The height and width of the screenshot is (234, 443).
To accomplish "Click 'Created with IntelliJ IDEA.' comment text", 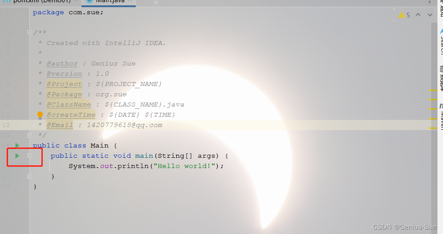I will pyautogui.click(x=106, y=43).
